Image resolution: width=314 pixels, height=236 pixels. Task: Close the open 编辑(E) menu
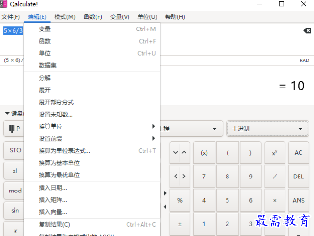click(37, 17)
